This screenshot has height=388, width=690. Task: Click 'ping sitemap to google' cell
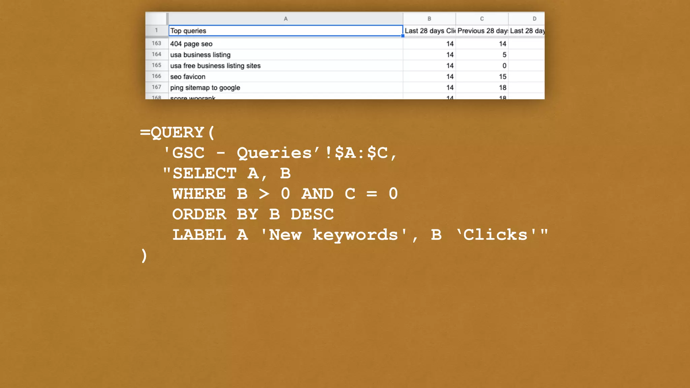click(285, 88)
